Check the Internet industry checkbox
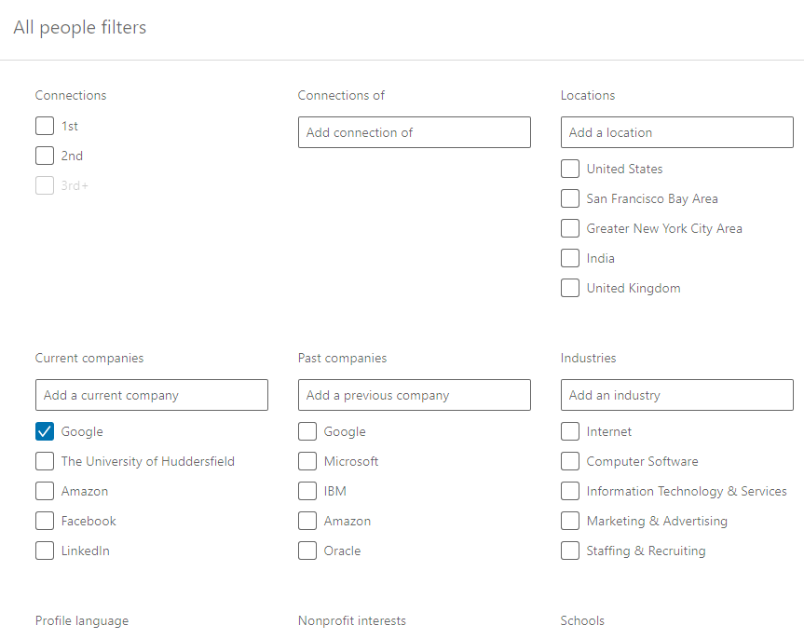Screen dimensions: 804x639 tap(569, 431)
